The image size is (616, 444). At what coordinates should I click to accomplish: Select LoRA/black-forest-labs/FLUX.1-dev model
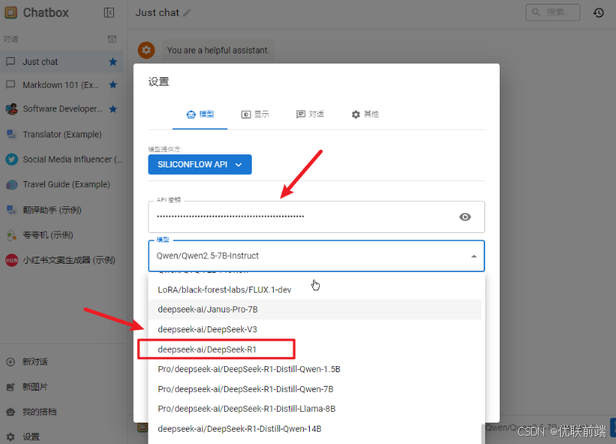tap(315, 290)
